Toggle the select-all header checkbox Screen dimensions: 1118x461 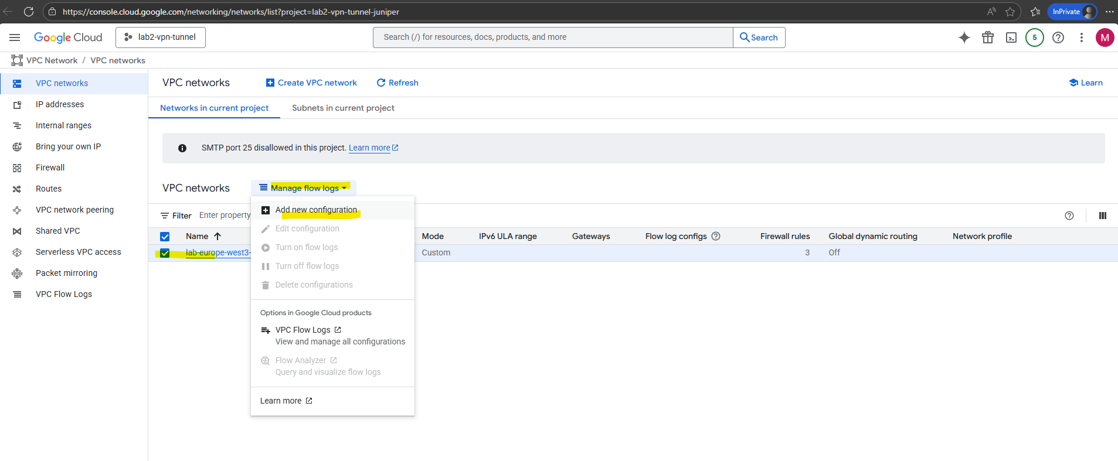click(x=165, y=237)
